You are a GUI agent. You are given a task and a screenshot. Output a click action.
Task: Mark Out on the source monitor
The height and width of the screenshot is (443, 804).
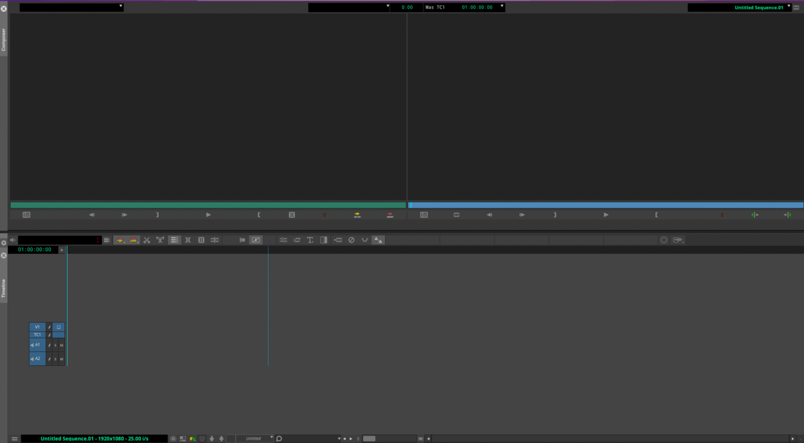pyautogui.click(x=259, y=214)
